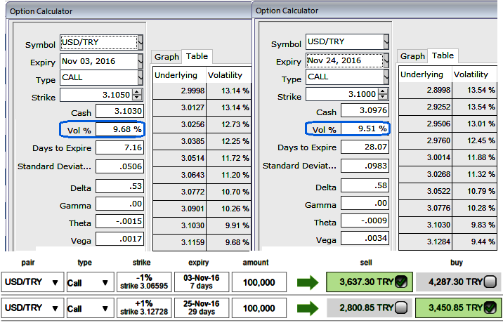Expand Expiry date dropdown showing Nov 03, 2016
This screenshot has height=323, width=503.
(x=140, y=61)
